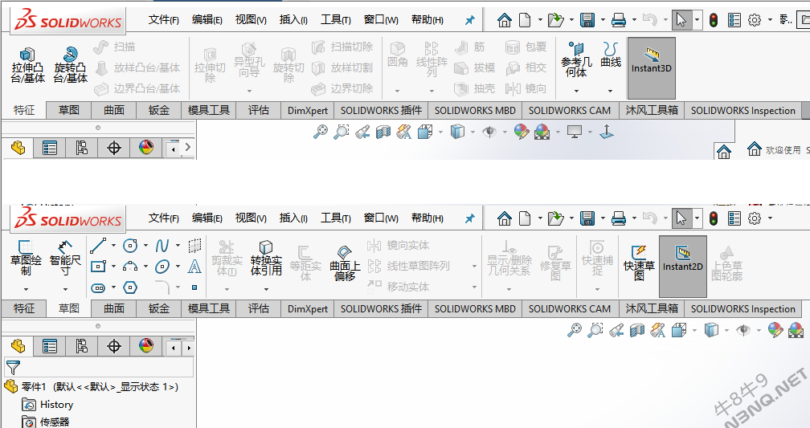Open 文件(F) menu in the Instant3D window
The image size is (810, 428).
click(x=163, y=19)
